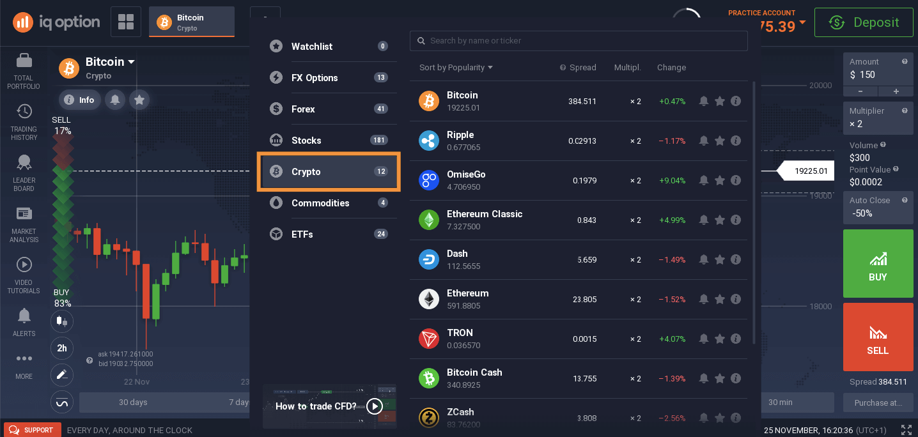Open the chart type selector
Viewport: 918px width, 437px height.
61,321
